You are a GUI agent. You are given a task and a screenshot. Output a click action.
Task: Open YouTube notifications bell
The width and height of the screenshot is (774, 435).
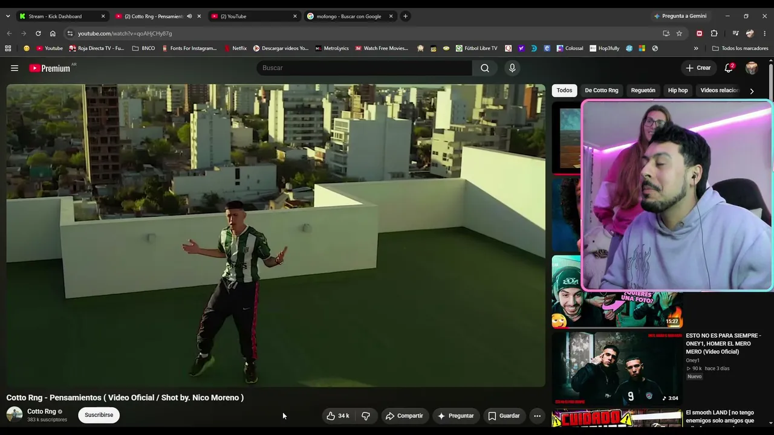[x=729, y=68]
